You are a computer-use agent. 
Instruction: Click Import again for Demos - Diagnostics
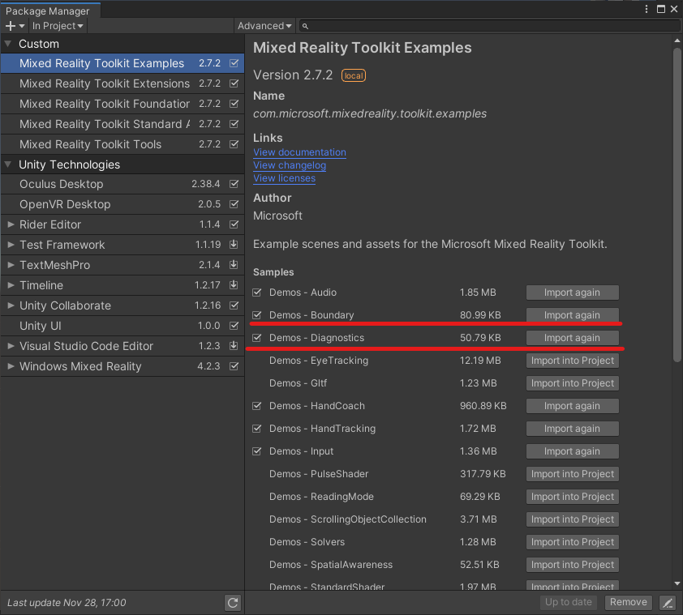click(573, 338)
